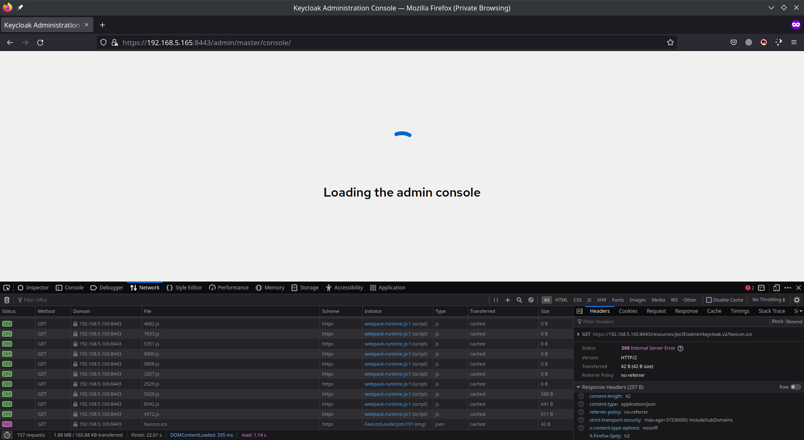Open webpack-runtime.js:1 link for 4682.js
This screenshot has height=440, width=804.
pos(387,324)
